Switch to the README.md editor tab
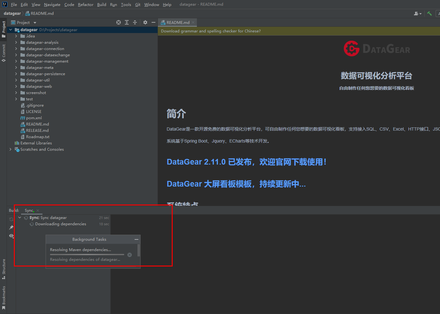Screen dimensions: 440x314 pyautogui.click(x=177, y=22)
